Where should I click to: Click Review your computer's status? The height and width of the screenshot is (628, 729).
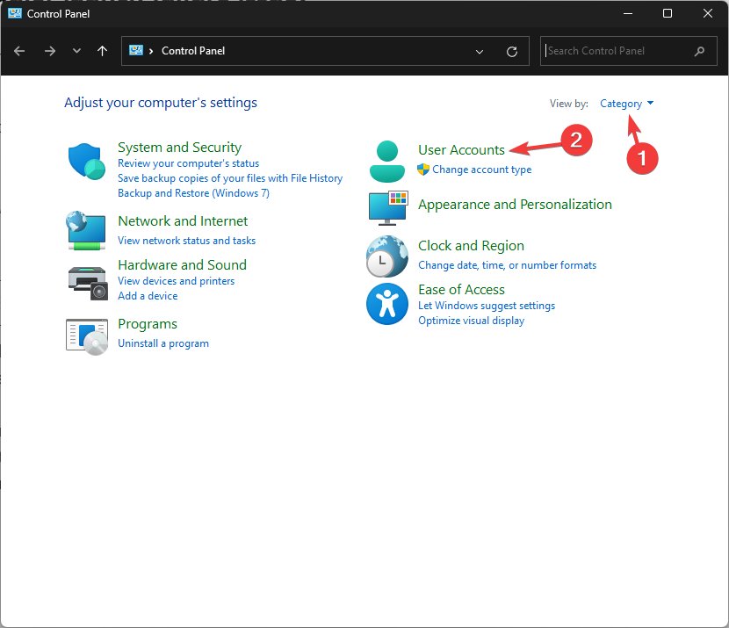coord(188,163)
